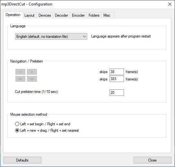Viewport: 175px width, 167px height.
Task: Select 'Left = set begin / Right = set end'
Action: pos(42,124)
